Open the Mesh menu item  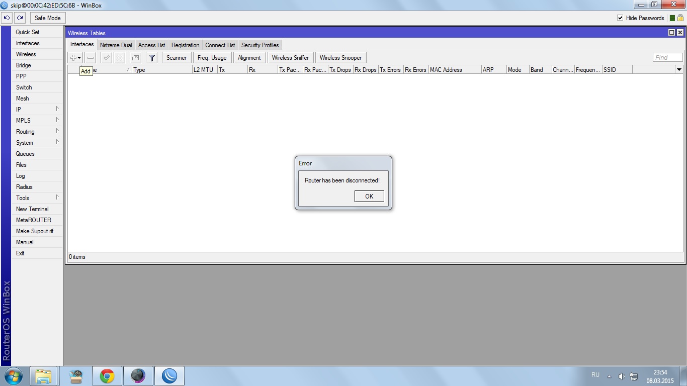[37, 99]
